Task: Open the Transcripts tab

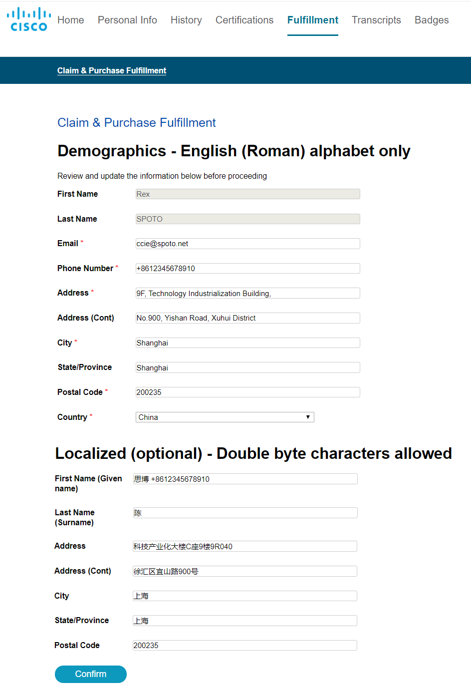Action: pyautogui.click(x=376, y=20)
